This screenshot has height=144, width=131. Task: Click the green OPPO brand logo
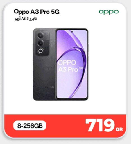pos(109,12)
